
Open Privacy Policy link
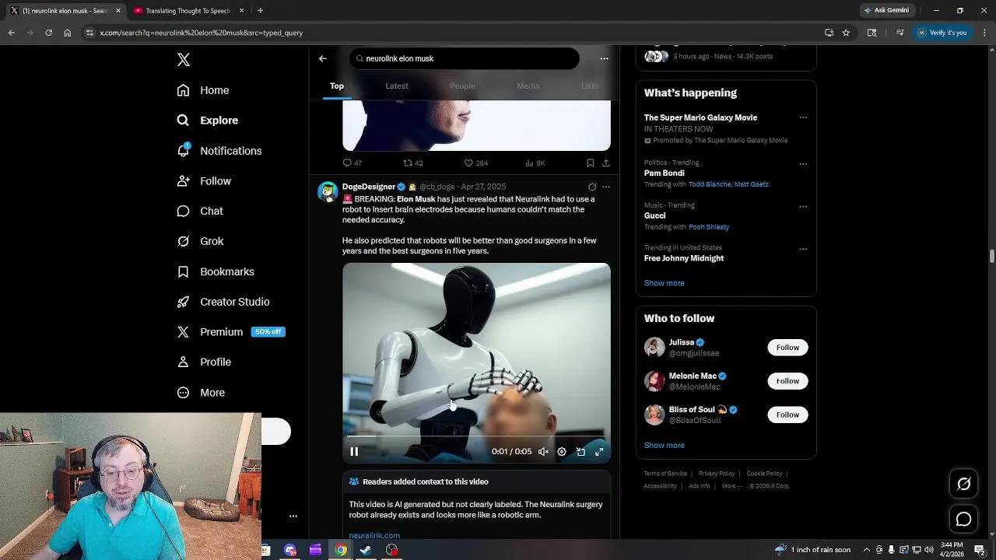pos(717,474)
